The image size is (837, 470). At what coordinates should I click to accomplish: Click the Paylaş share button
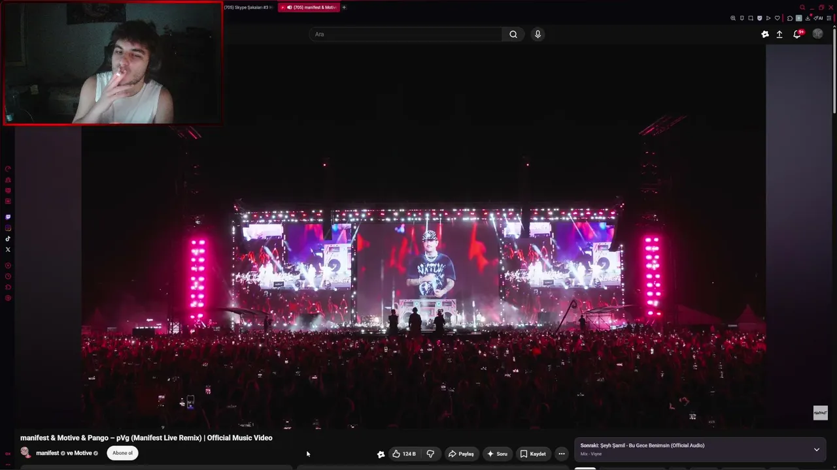(x=461, y=454)
